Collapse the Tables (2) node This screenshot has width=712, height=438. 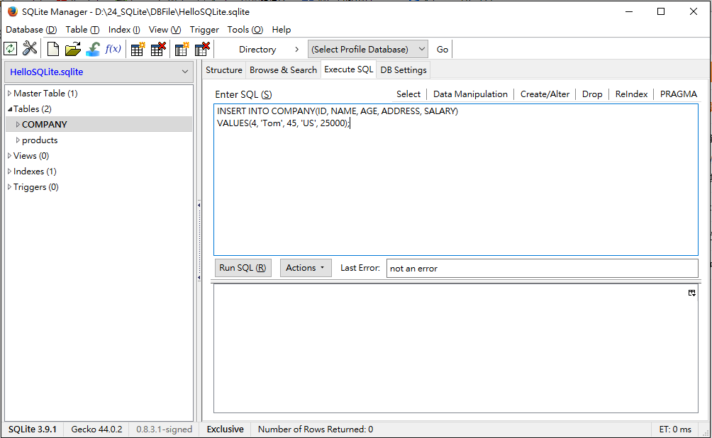[9, 109]
